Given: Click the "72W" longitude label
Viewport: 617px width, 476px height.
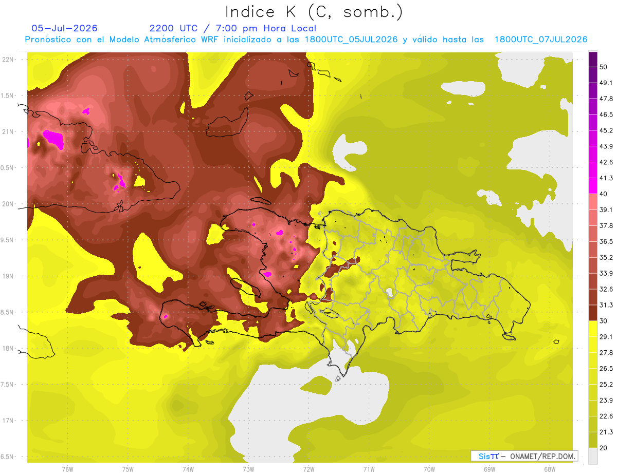Looking at the screenshot, I should 308,469.
